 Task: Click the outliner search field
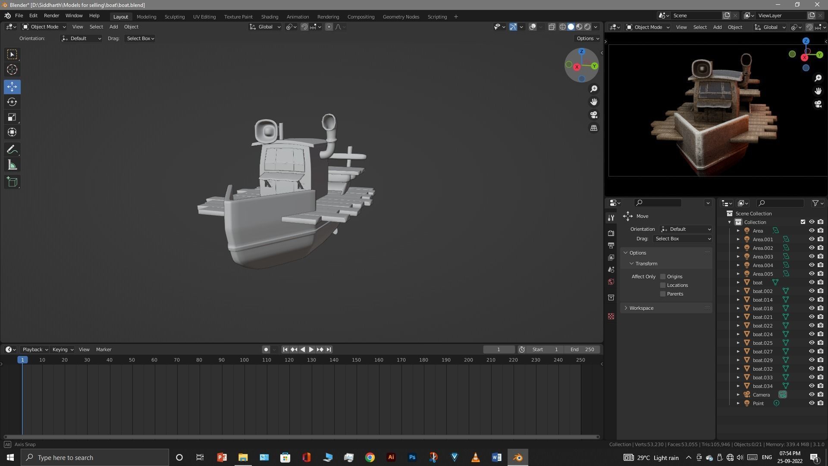pyautogui.click(x=781, y=203)
